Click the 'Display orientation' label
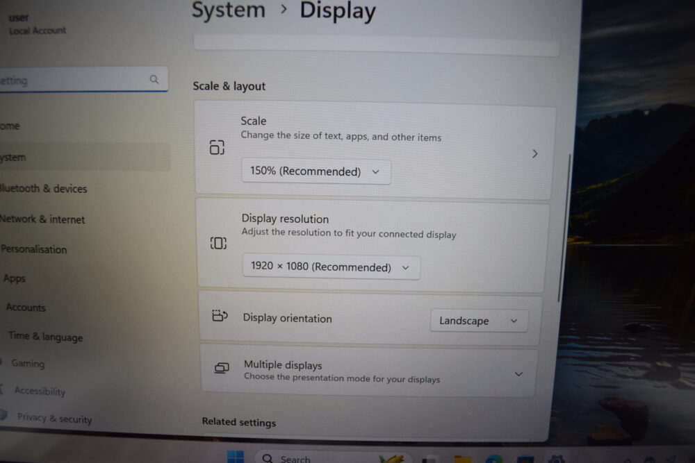This screenshot has height=463, width=695. click(x=287, y=318)
